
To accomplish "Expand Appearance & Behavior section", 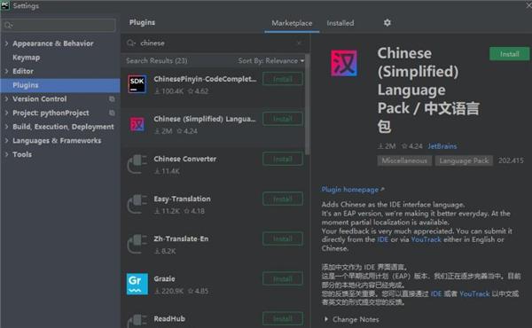I will click(6, 43).
